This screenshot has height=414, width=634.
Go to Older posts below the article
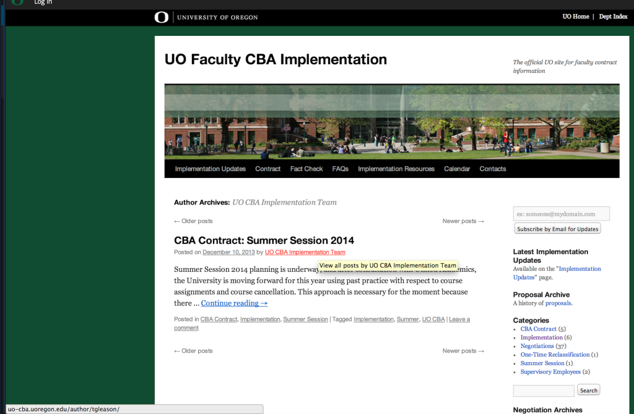coord(193,351)
